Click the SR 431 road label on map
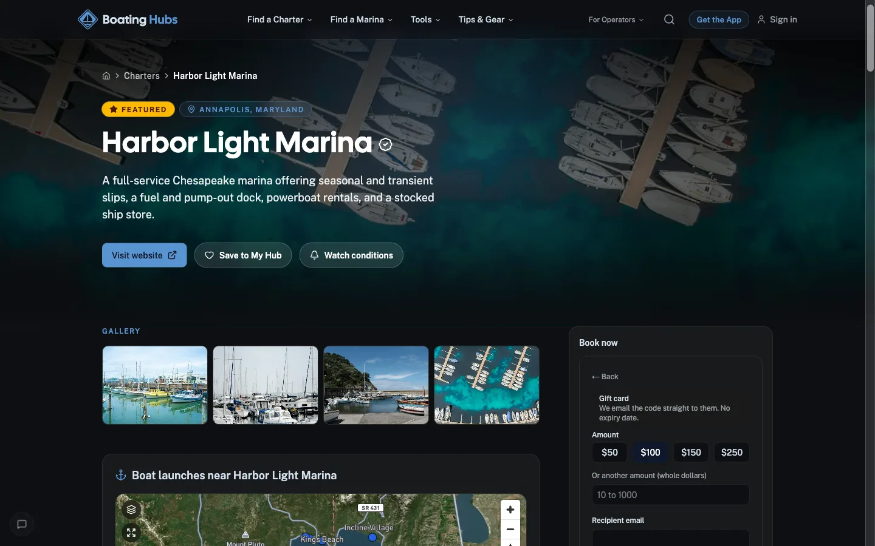Screen dimensions: 875x546 coord(371,508)
